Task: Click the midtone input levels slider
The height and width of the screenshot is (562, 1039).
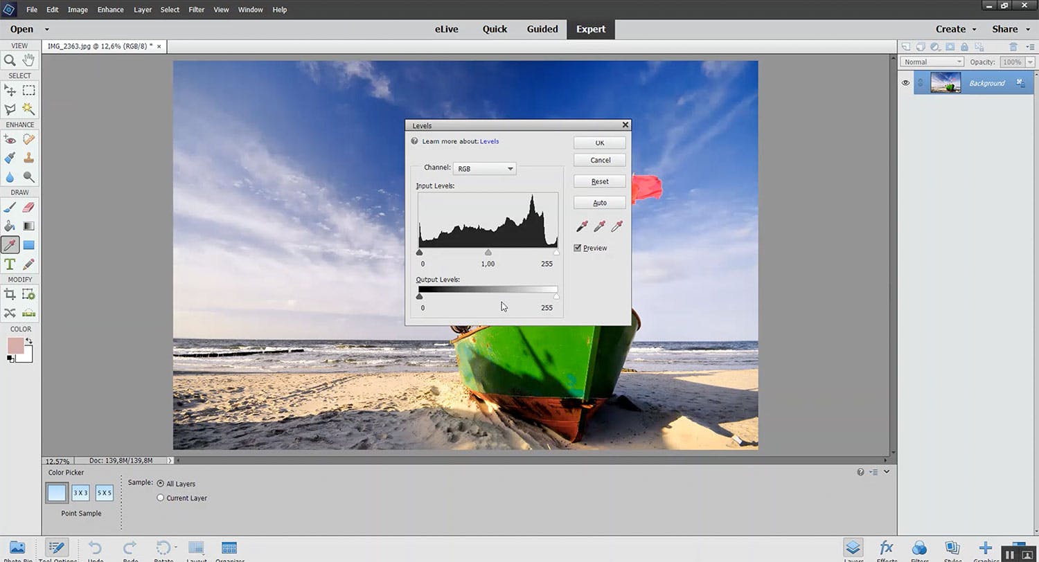Action: pos(488,253)
